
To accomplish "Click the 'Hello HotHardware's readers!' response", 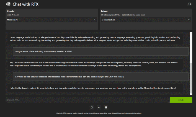I will pos(95,88).
